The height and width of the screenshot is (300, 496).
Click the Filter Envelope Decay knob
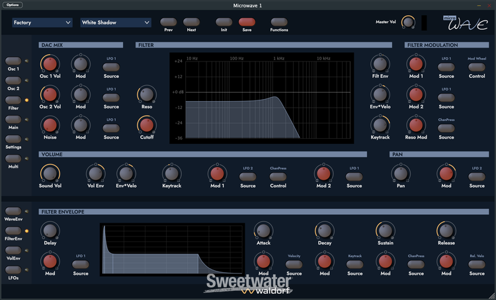pyautogui.click(x=325, y=231)
